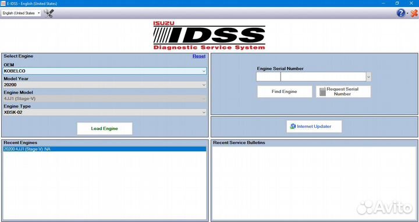Select recent engine 20200 4JJ1 (Stage-V) NA
This screenshot has width=419, height=222.
[x=105, y=149]
